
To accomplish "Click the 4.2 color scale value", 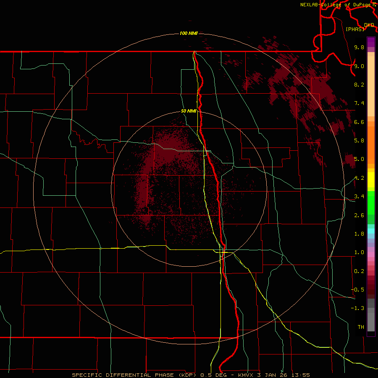I will [359, 178].
